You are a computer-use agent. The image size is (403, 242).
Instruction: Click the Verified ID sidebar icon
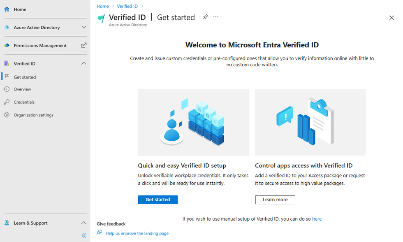coord(6,63)
